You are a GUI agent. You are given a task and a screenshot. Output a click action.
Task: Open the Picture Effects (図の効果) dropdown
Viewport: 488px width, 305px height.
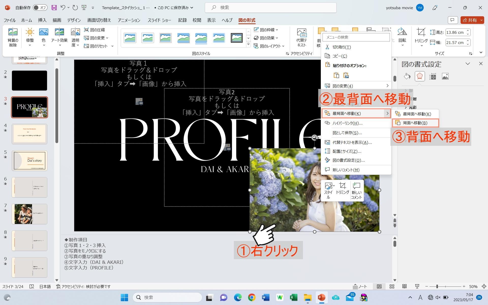tap(266, 38)
